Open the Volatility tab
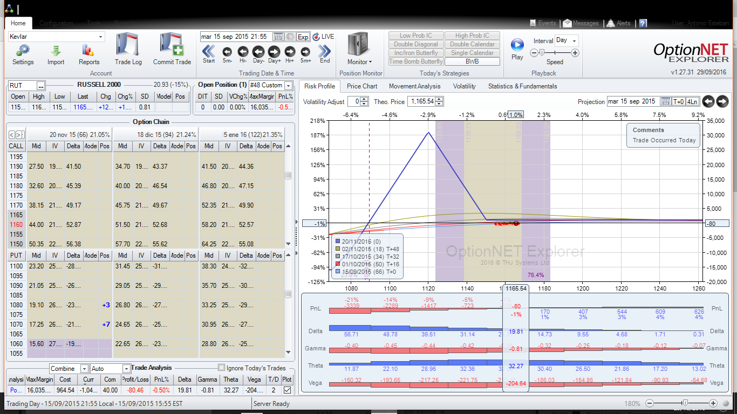Image resolution: width=737 pixels, height=414 pixels. pos(464,86)
